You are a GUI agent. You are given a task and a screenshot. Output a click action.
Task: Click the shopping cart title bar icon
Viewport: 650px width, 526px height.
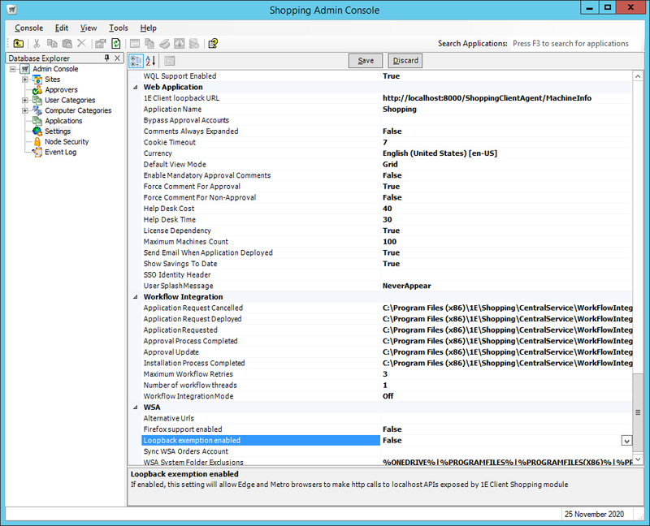click(12, 10)
